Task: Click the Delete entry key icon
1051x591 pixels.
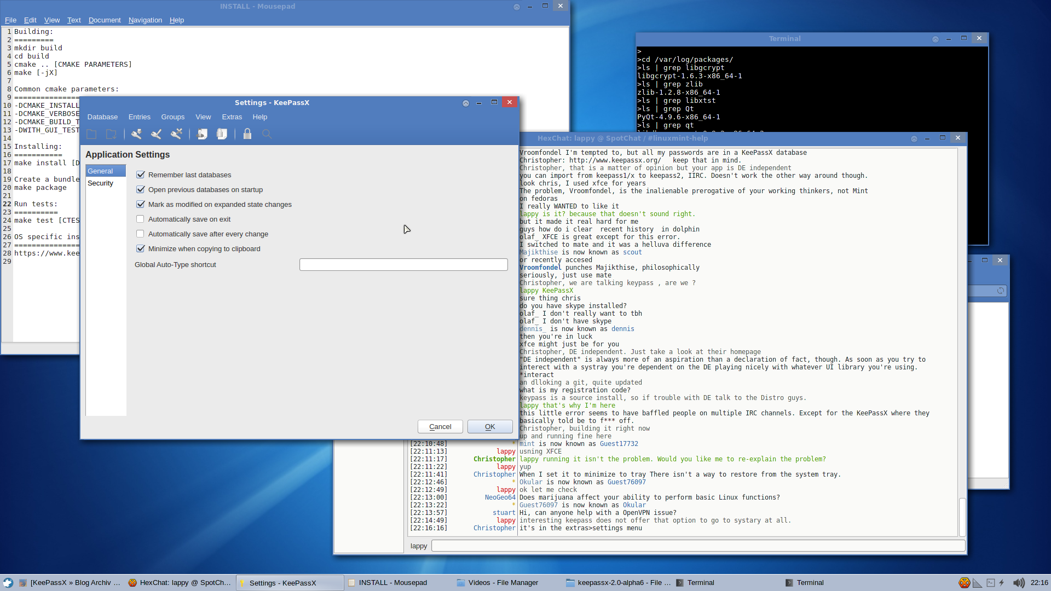Action: click(x=176, y=134)
